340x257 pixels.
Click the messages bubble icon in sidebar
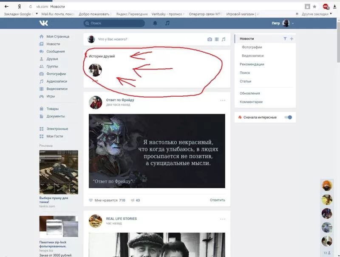point(41,51)
